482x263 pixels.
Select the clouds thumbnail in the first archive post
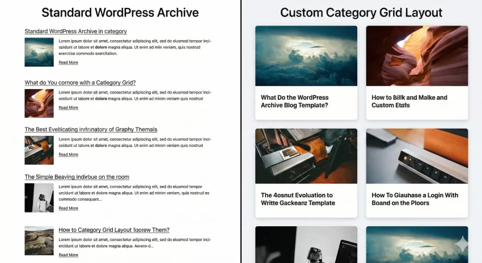(x=39, y=52)
